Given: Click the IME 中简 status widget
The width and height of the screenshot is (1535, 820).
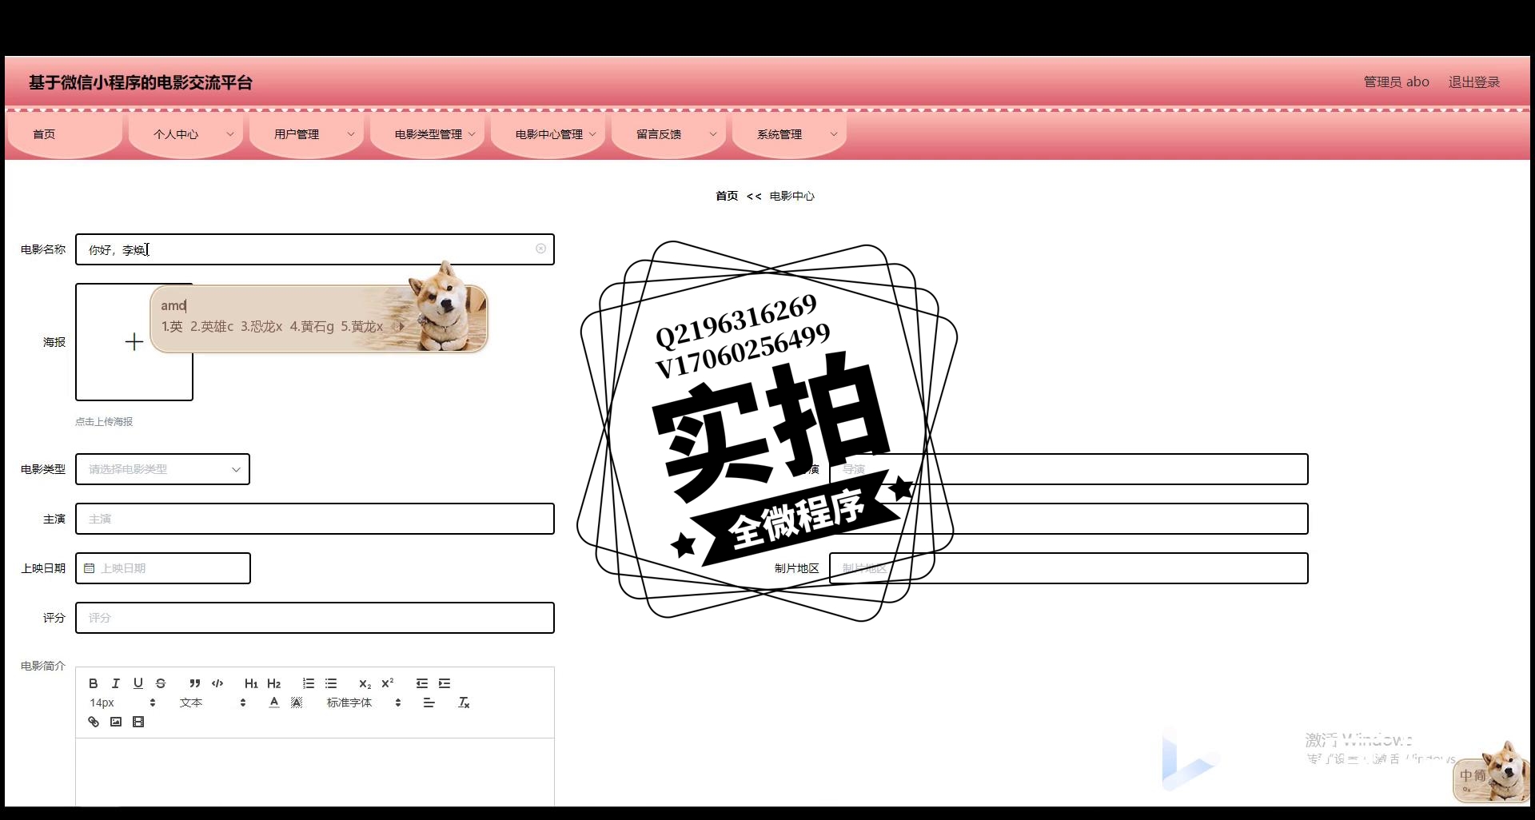Looking at the screenshot, I should (x=1490, y=772).
